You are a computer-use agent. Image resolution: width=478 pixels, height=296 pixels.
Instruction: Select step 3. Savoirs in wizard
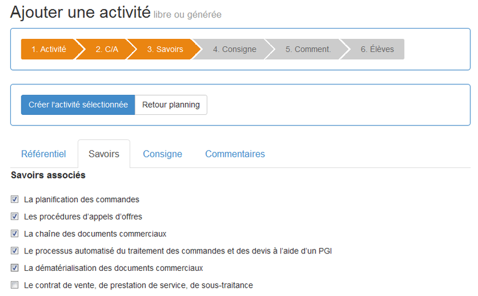165,49
